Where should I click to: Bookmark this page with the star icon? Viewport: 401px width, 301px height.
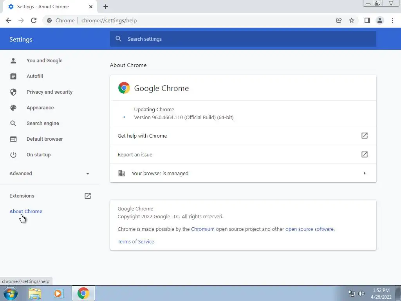click(x=352, y=20)
